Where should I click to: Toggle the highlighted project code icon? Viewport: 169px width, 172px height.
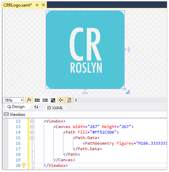pyautogui.click(x=69, y=100)
